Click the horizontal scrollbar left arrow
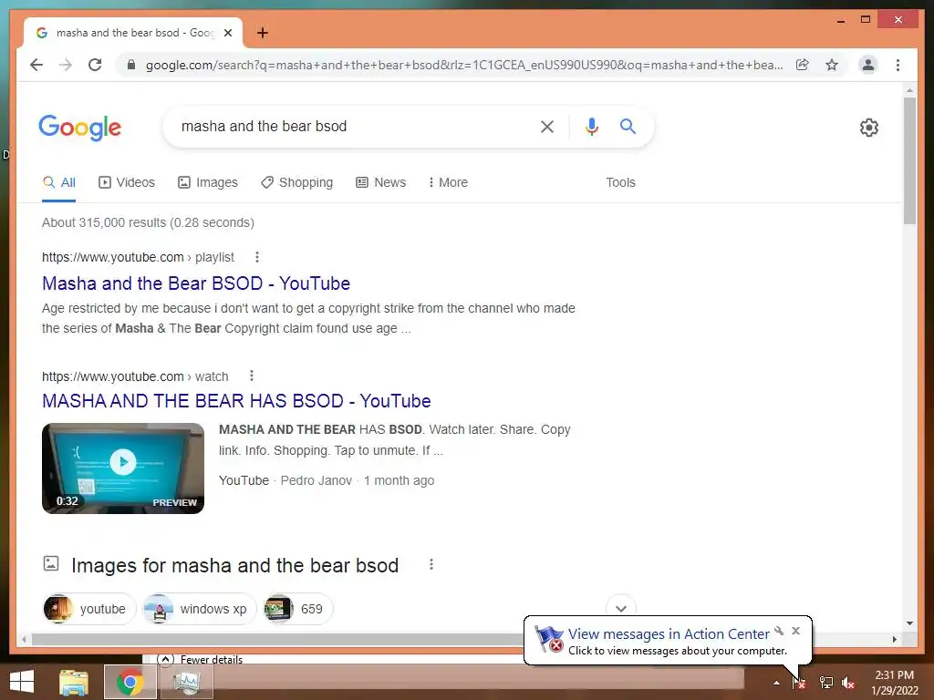 [x=24, y=639]
